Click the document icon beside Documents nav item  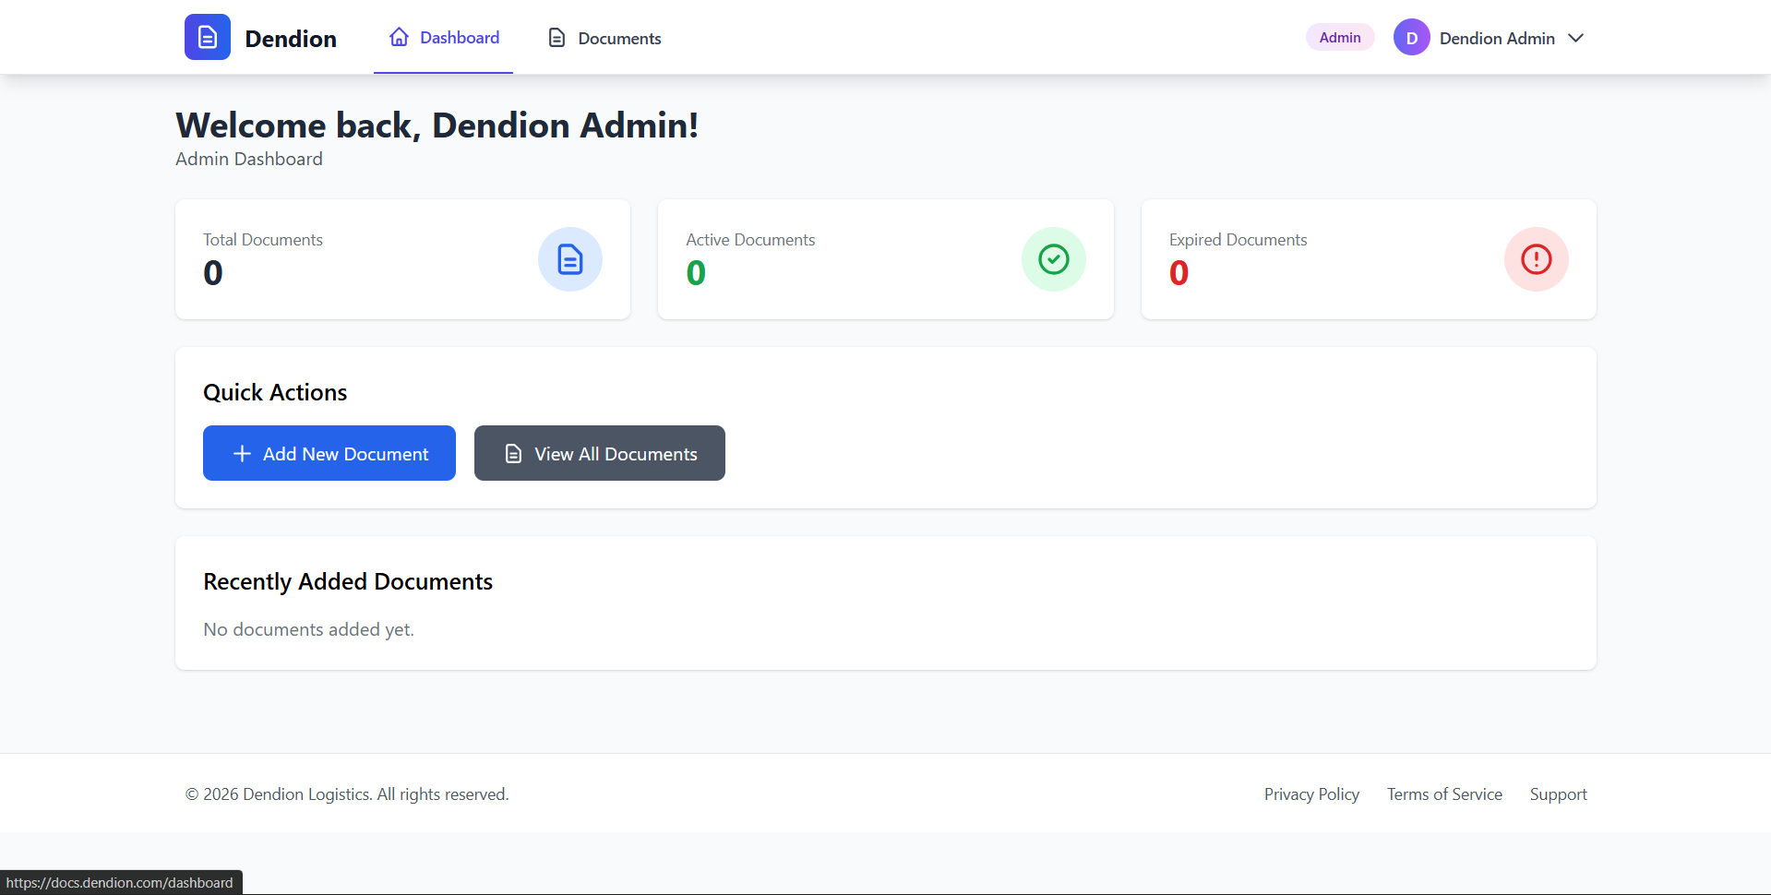[556, 37]
